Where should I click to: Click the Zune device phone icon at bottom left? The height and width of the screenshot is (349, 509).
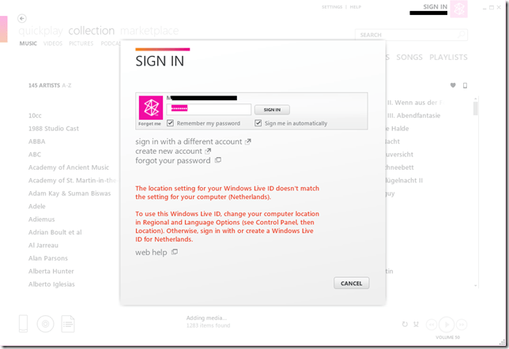tap(24, 323)
